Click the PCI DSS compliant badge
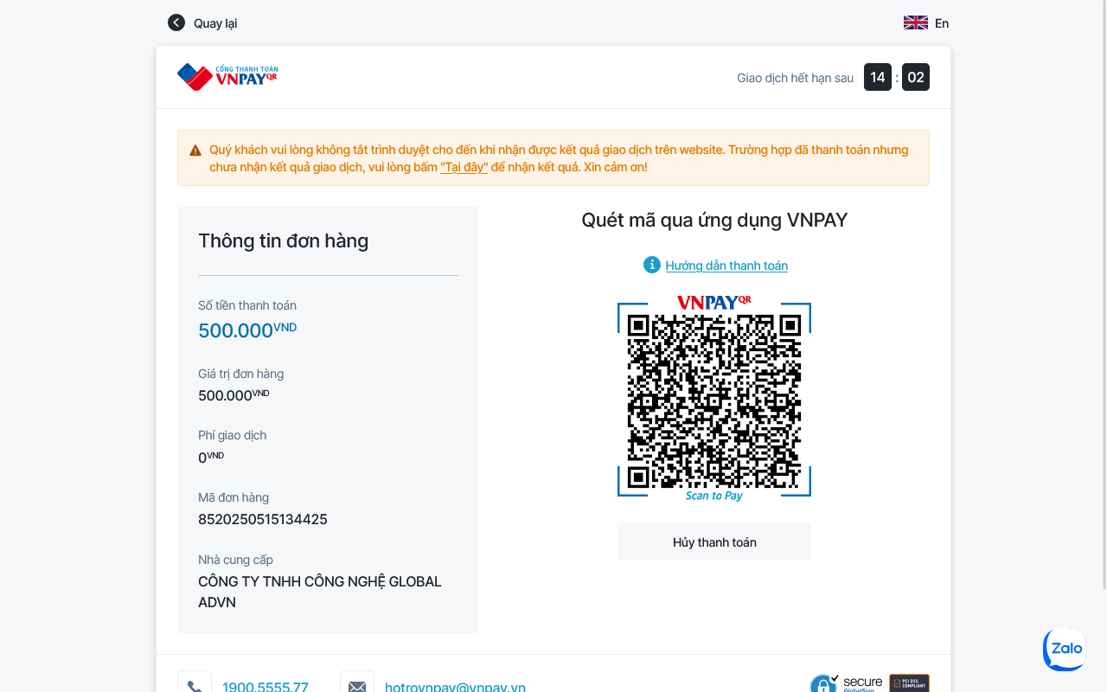 tap(909, 683)
